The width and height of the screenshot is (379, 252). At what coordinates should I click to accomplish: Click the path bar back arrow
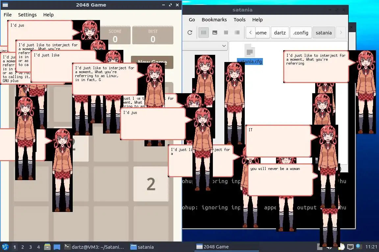coord(250,32)
